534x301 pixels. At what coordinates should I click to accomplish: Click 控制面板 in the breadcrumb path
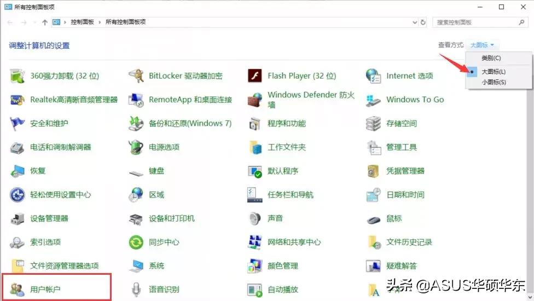[x=82, y=22]
